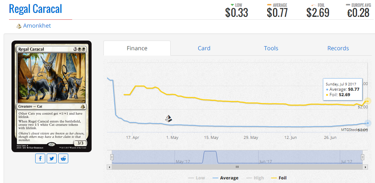The image size is (375, 183).
Task: Switch to the Tools tab
Action: coord(271,48)
